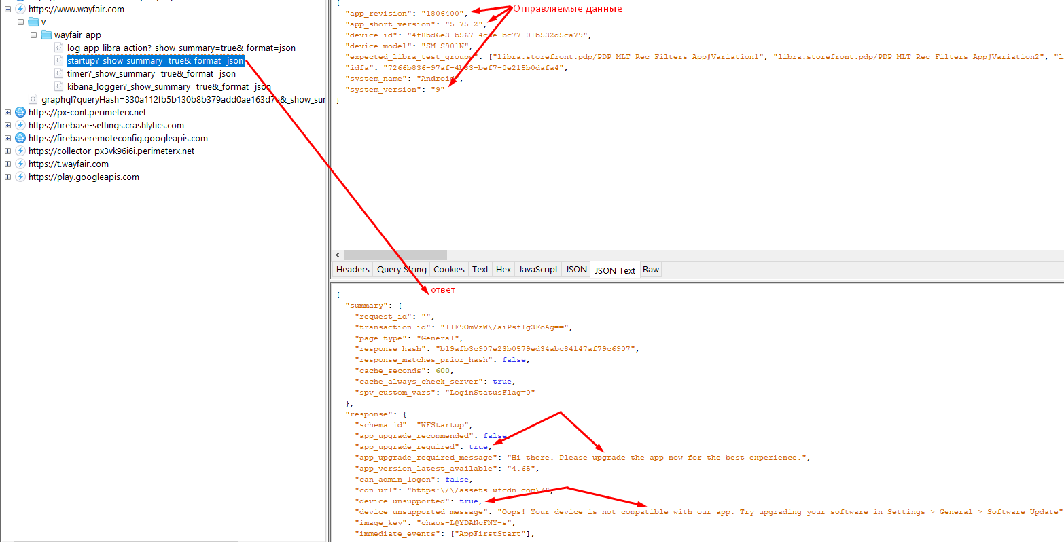Click the folder icon of the v node

point(33,22)
